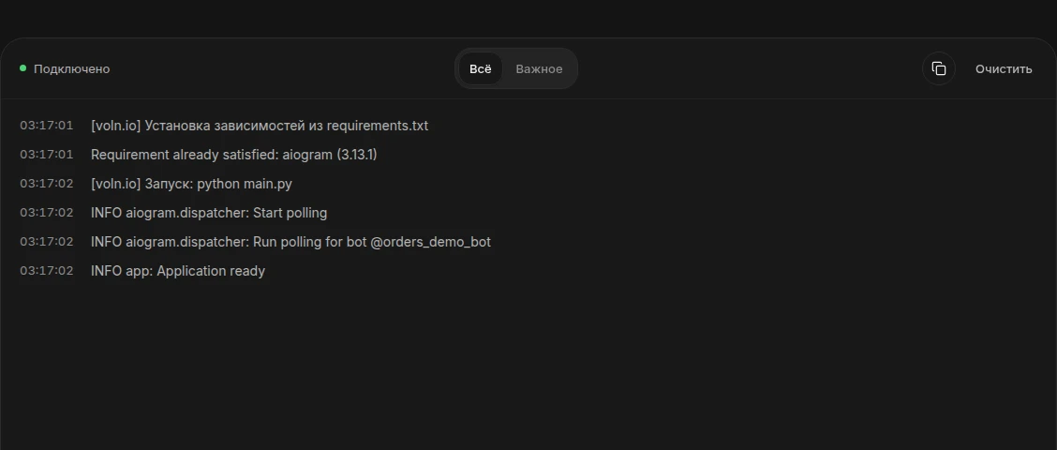This screenshot has width=1057, height=450.
Task: Switch to the Важное filter tab
Action: pos(539,68)
